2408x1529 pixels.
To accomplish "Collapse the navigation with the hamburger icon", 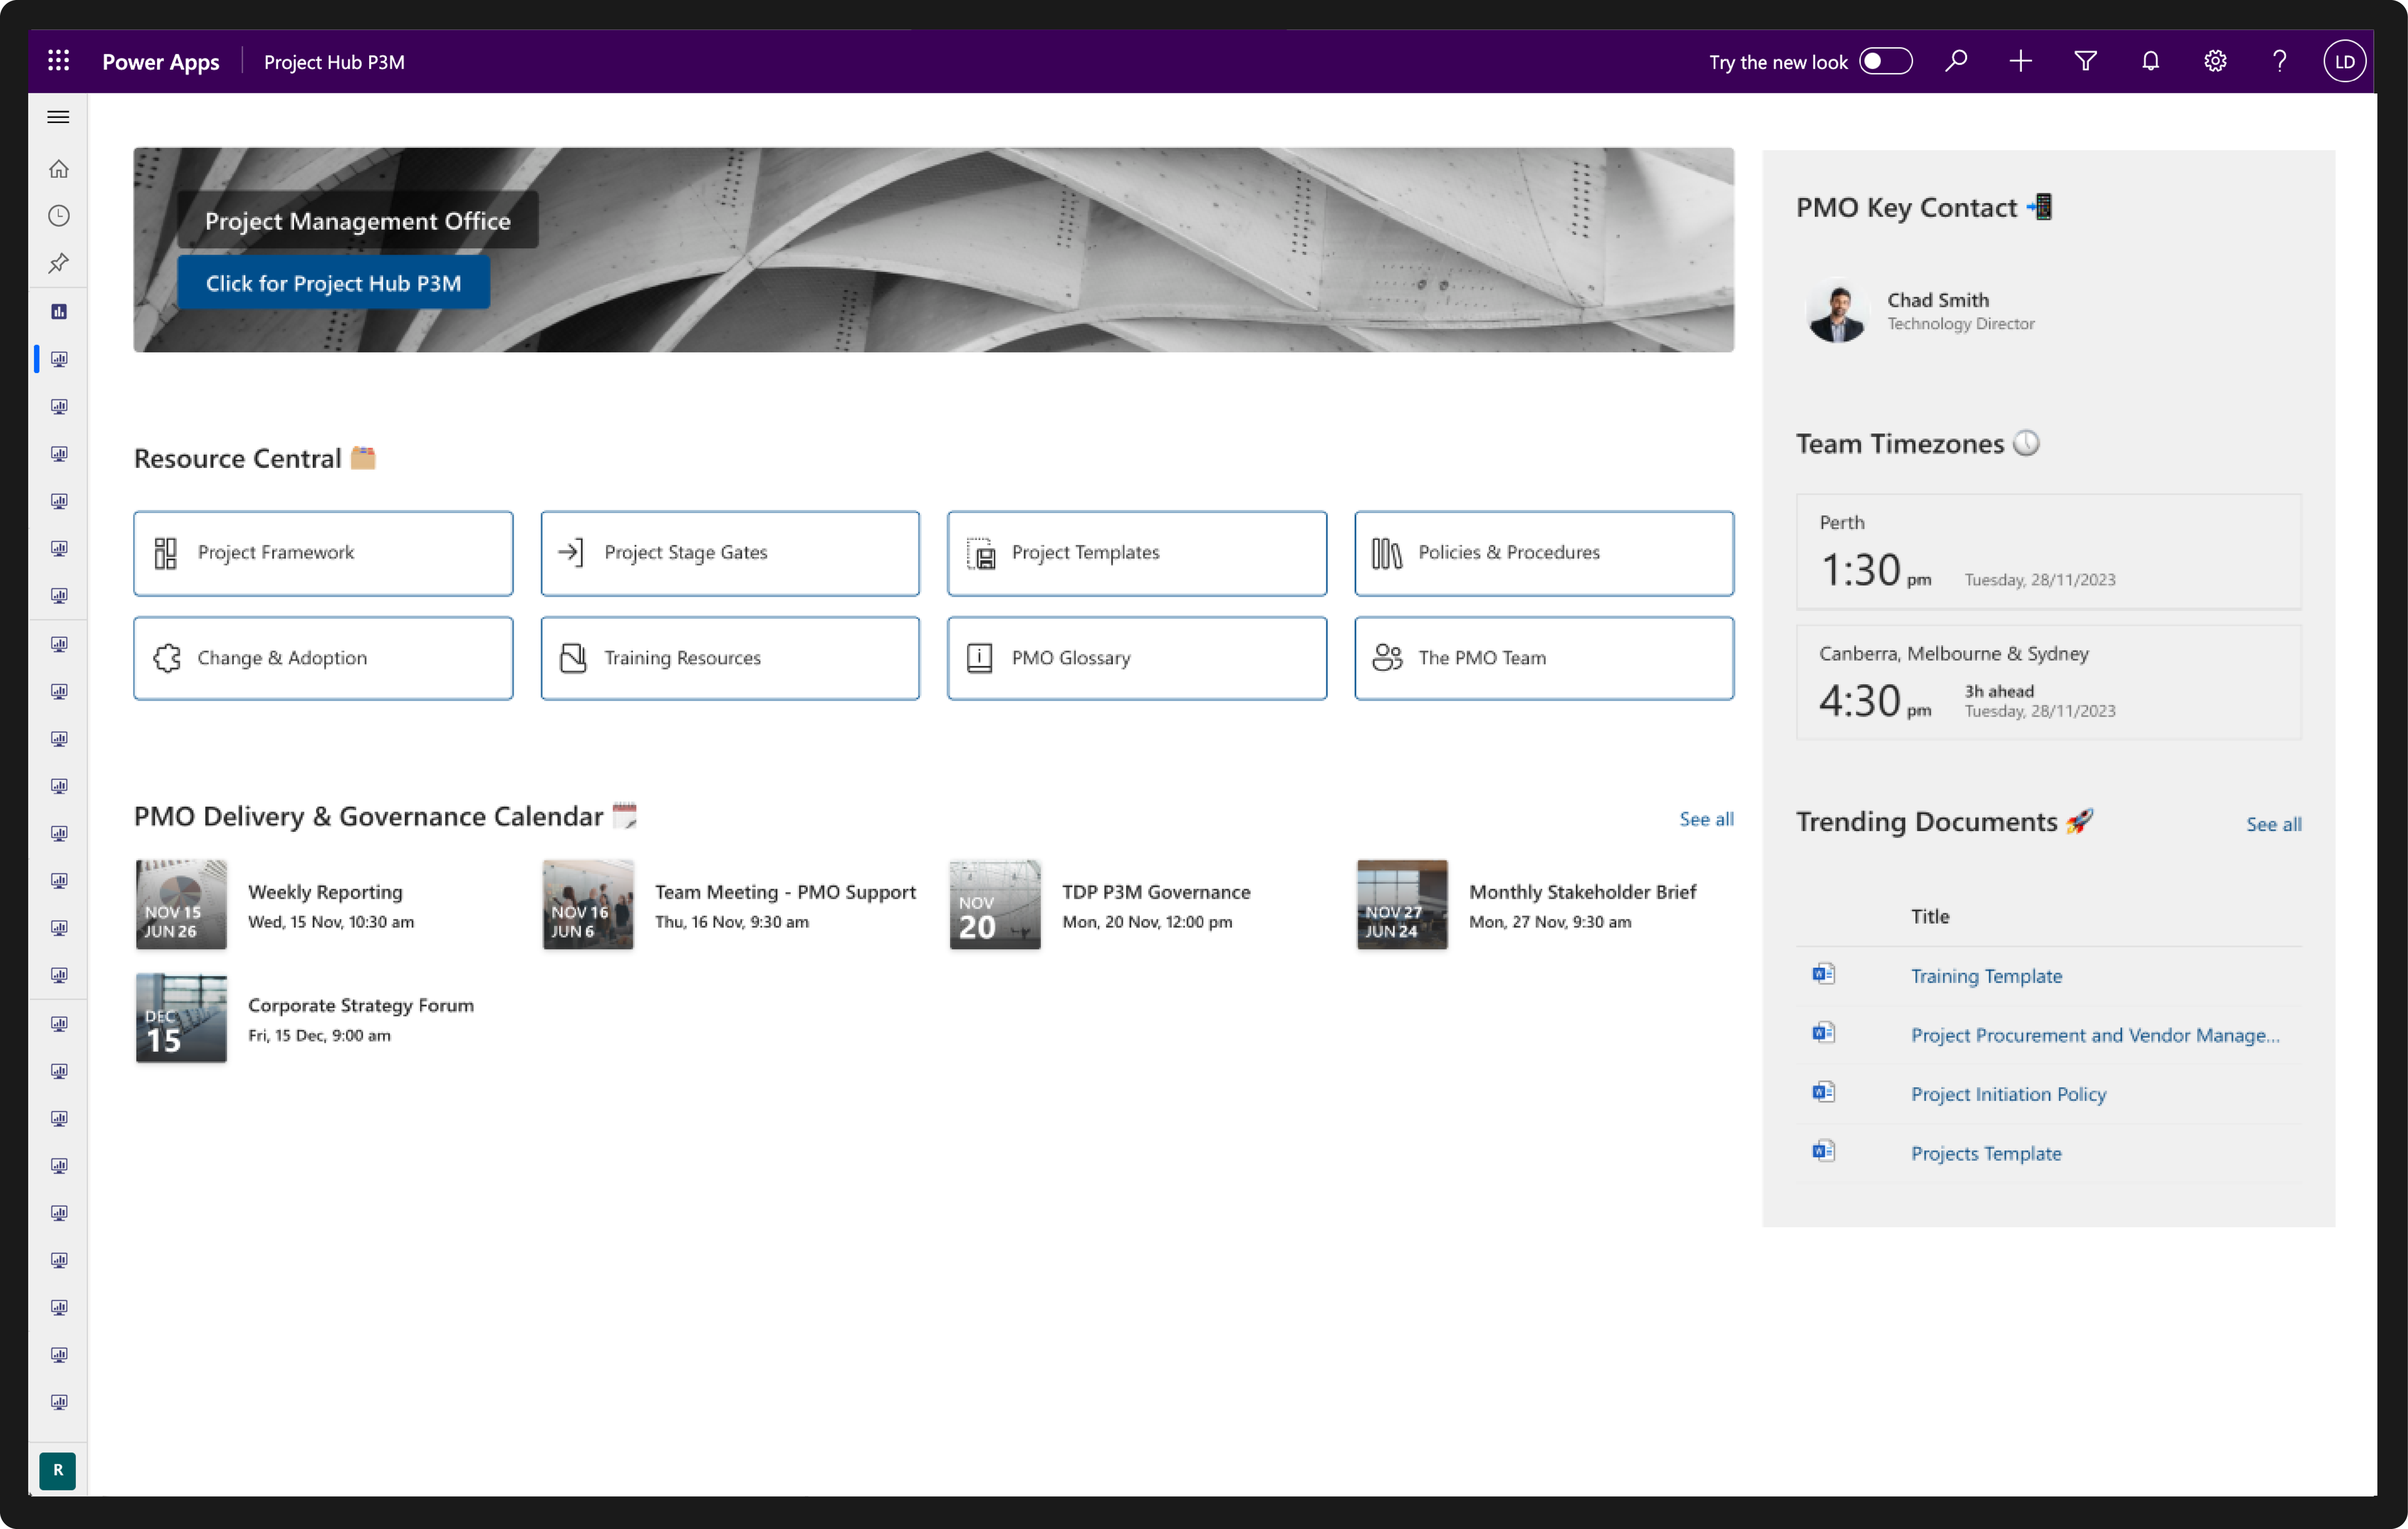I will (58, 117).
